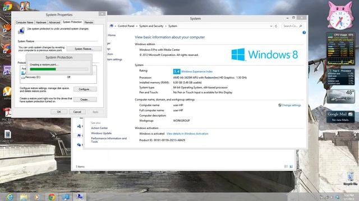This screenshot has height=201, width=359.
Task: Open Action Center link
Action: click(99, 128)
